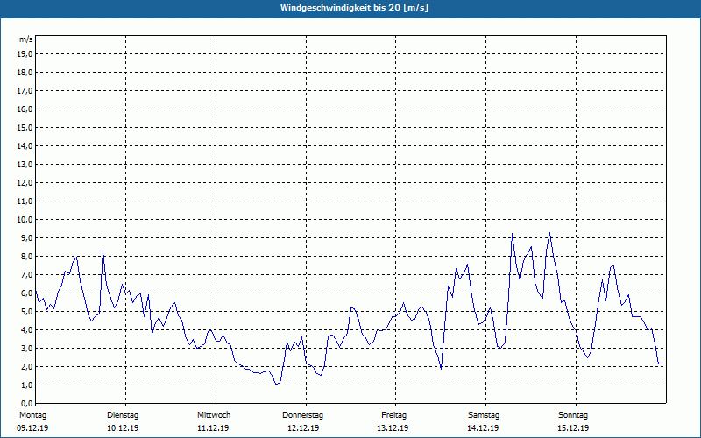Click the 'Donnerstag' day label
701x438 pixels.
pyautogui.click(x=302, y=415)
